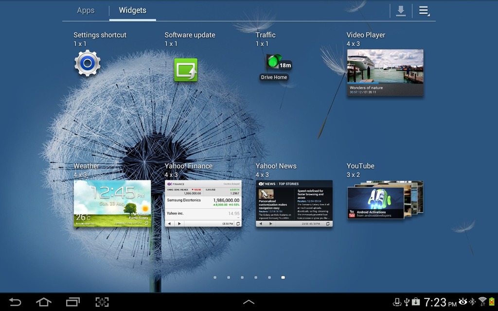Screen dimensions: 498x311
Task: Tap the screen capture button
Action: tap(102, 302)
